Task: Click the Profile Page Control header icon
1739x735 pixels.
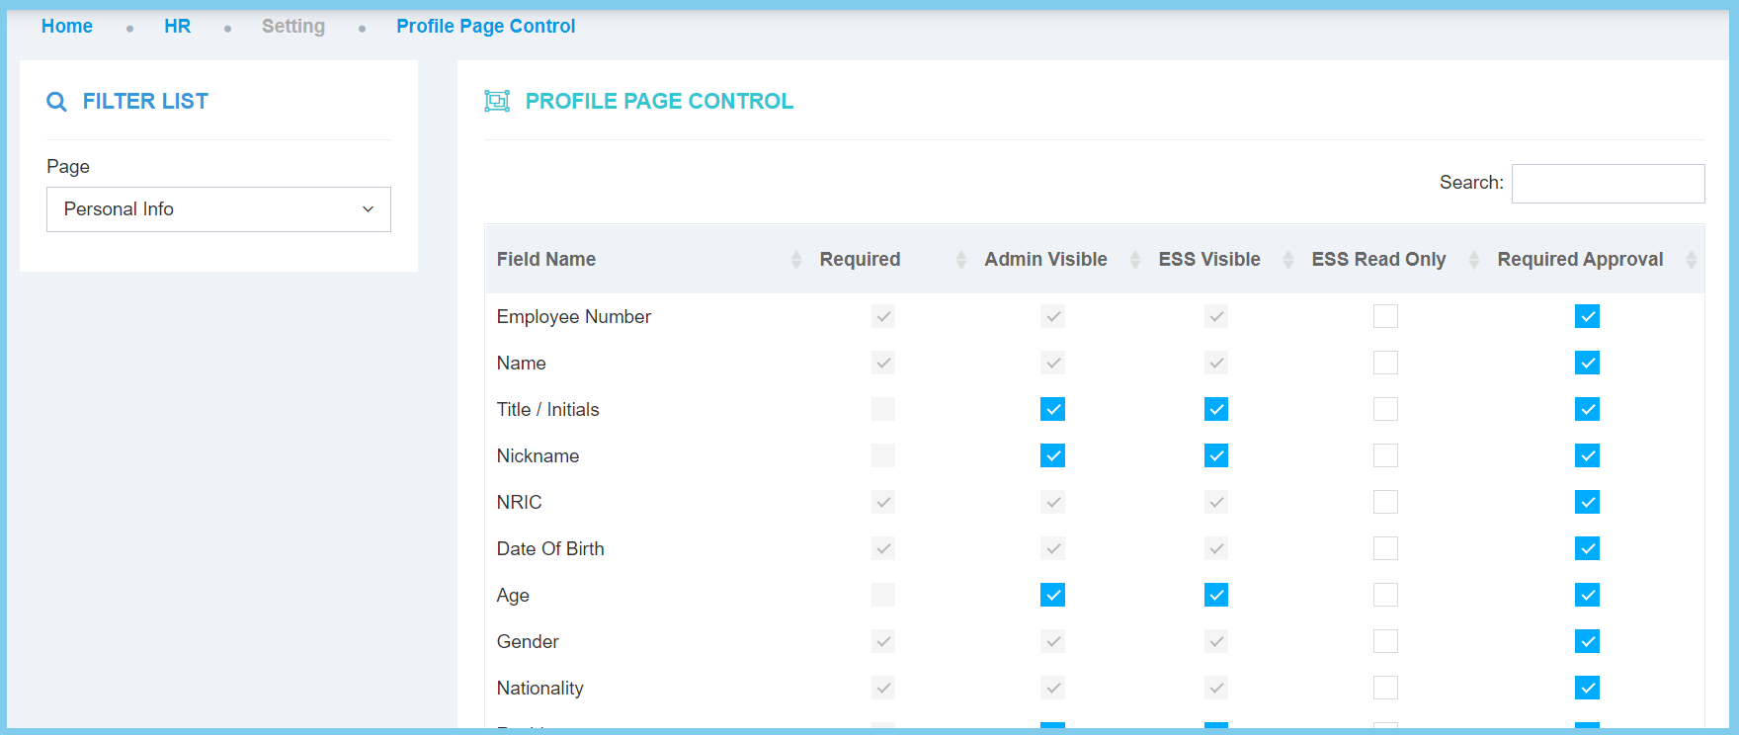Action: click(497, 101)
